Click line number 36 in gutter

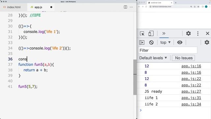(10, 59)
